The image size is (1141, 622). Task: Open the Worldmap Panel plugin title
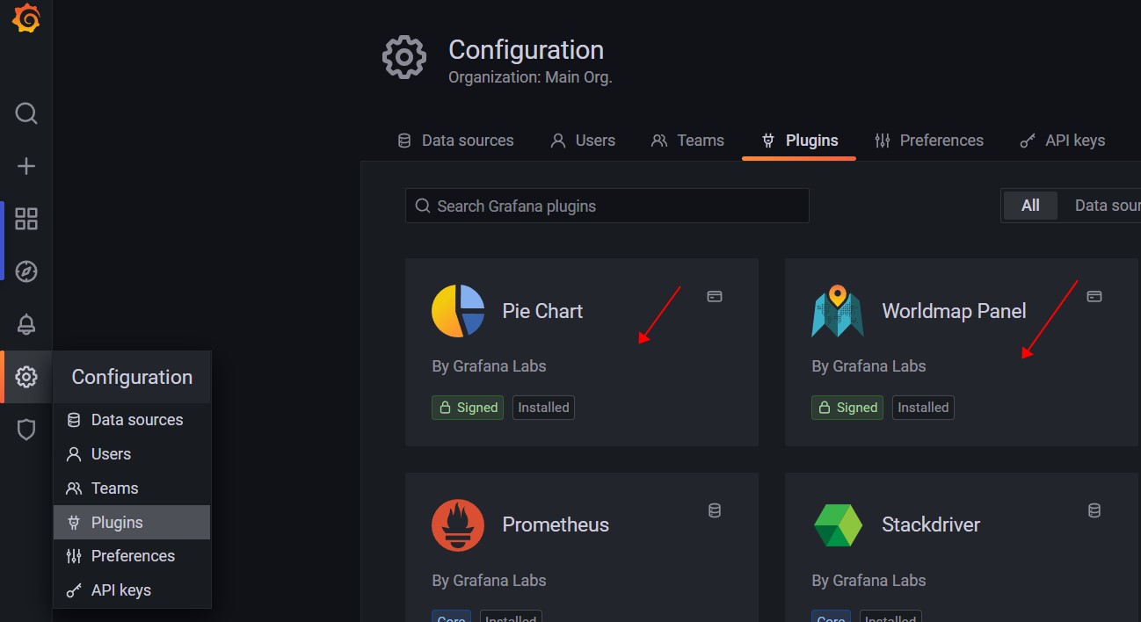point(954,311)
